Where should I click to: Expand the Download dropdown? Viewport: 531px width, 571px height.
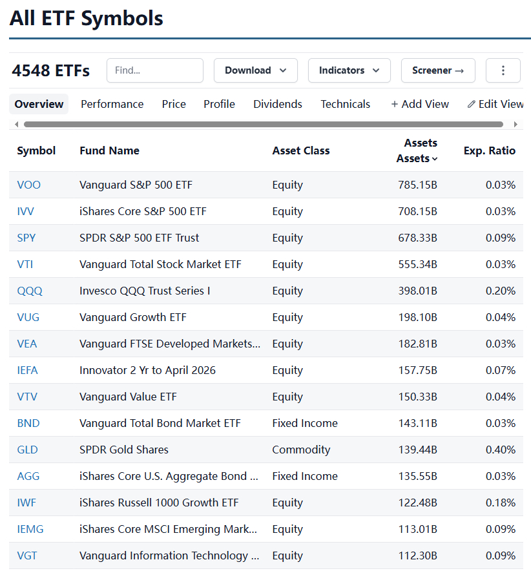[255, 70]
